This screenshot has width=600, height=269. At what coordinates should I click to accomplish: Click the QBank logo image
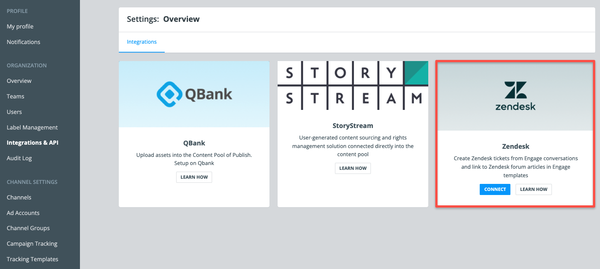(194, 94)
